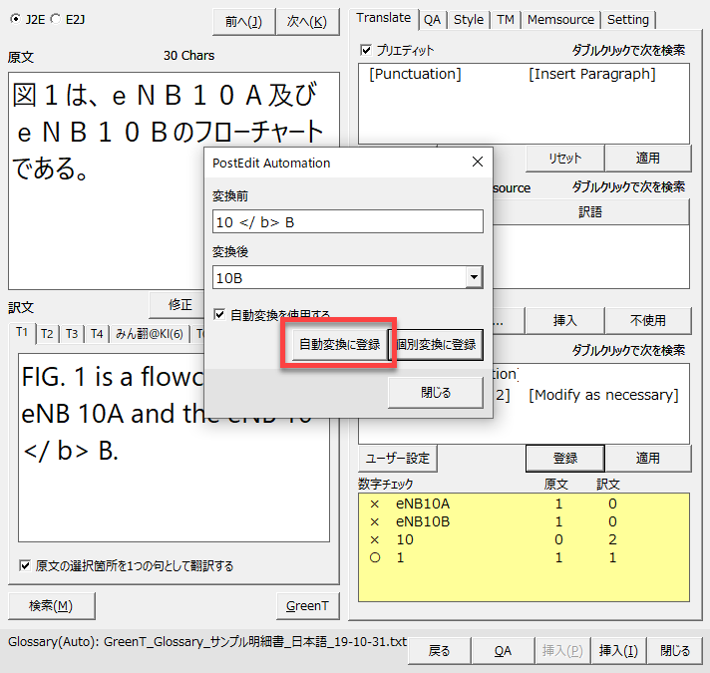Viewport: 710px width, 673px height.
Task: Open the 変換後 dropdown arrow
Action: pos(474,277)
